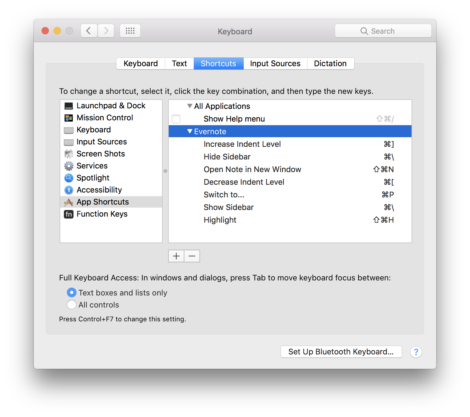Click the magnifier icon in Search field
Image resolution: width=470 pixels, height=417 pixels.
(364, 31)
